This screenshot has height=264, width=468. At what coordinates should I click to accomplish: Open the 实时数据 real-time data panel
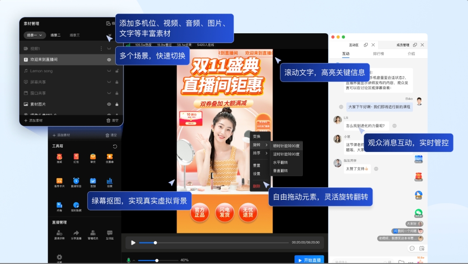[76, 206]
